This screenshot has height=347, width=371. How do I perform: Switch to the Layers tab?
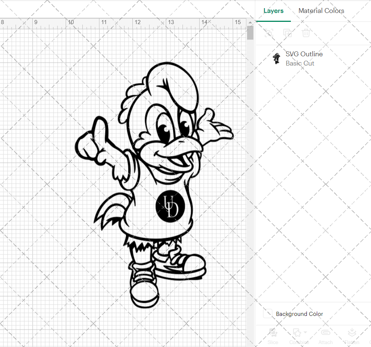273,11
